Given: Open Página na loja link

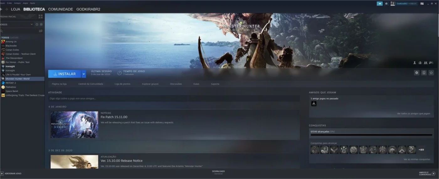Looking at the screenshot, I should click(x=59, y=84).
